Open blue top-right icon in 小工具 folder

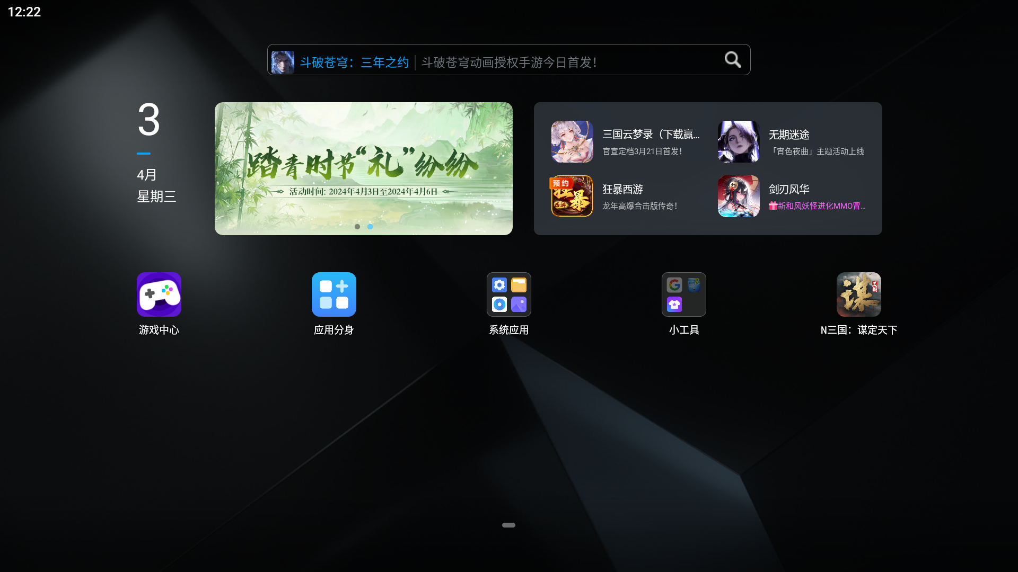tap(694, 285)
